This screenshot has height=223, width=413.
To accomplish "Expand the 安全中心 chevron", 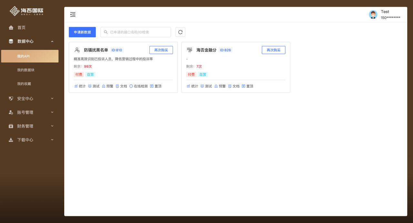I will [x=52, y=98].
